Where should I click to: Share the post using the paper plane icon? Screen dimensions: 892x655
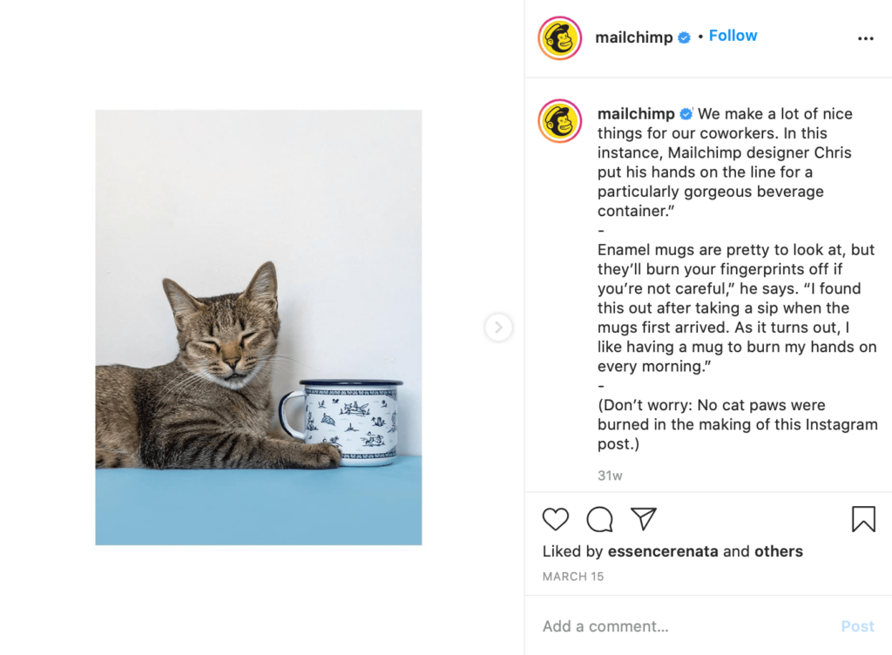click(643, 518)
